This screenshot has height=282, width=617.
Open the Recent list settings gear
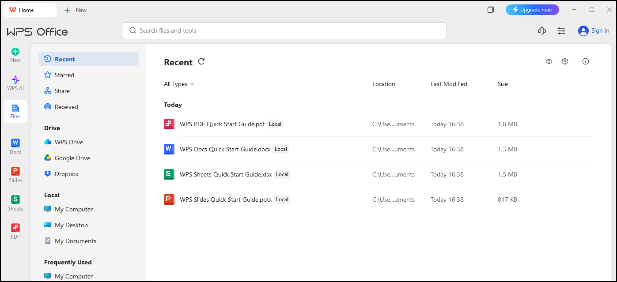[565, 61]
